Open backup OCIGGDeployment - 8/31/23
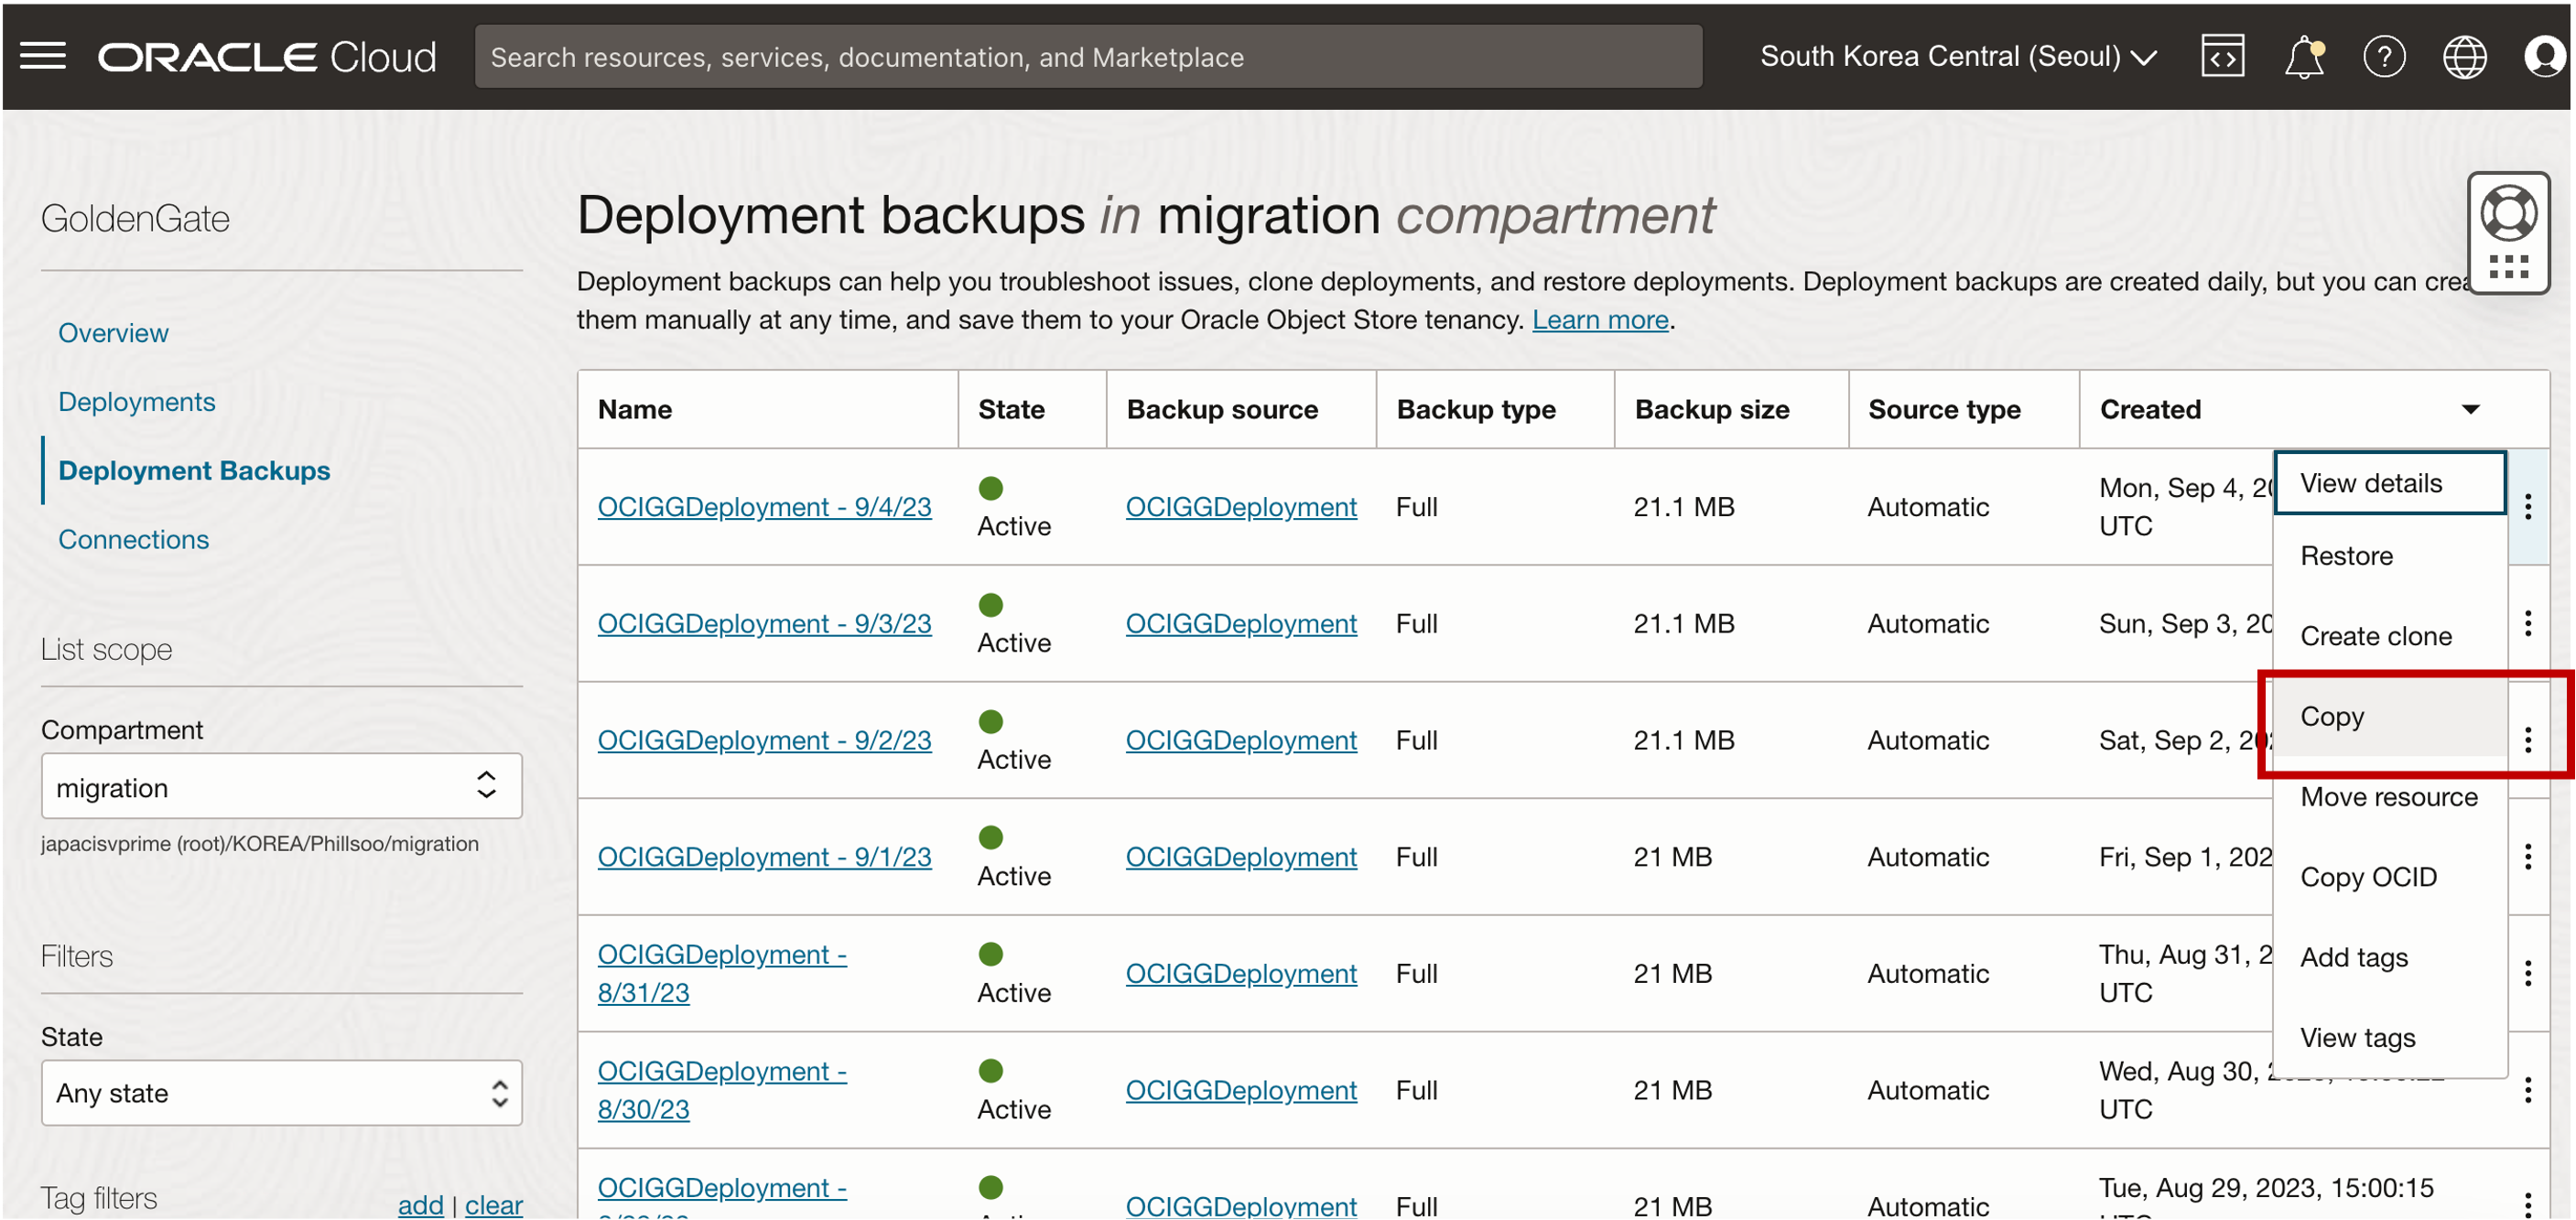The image size is (2576, 1220). pyautogui.click(x=722, y=974)
